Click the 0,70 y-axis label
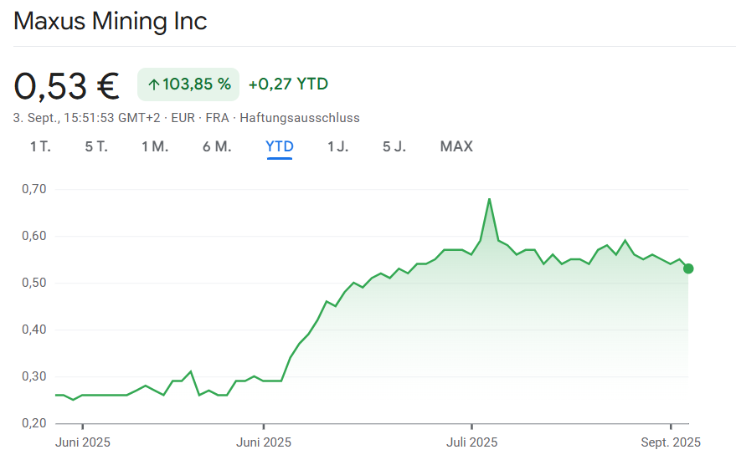The image size is (736, 460). 34,189
